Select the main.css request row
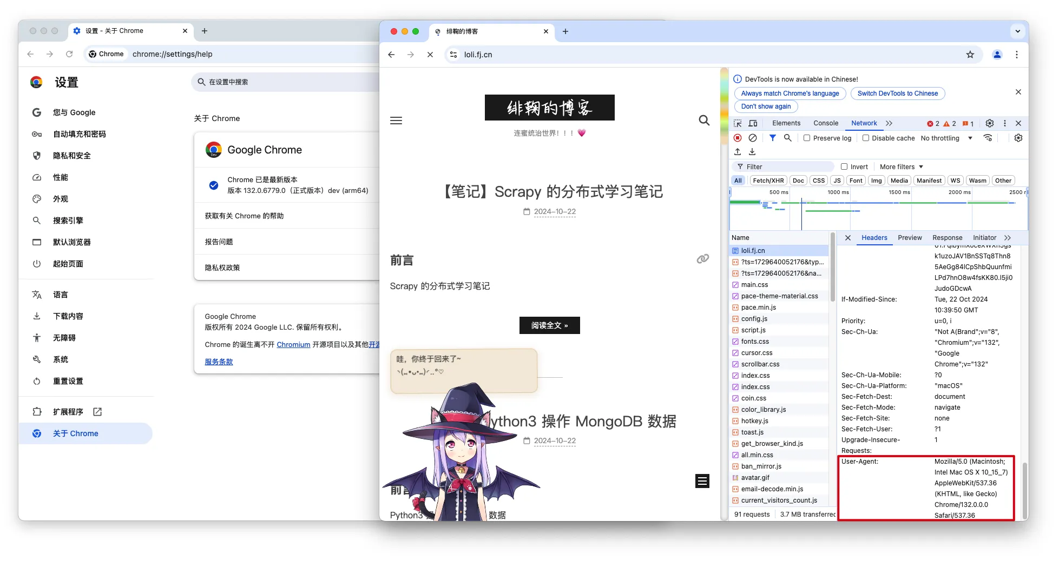Image resolution: width=1059 pixels, height=561 pixels. pos(779,285)
